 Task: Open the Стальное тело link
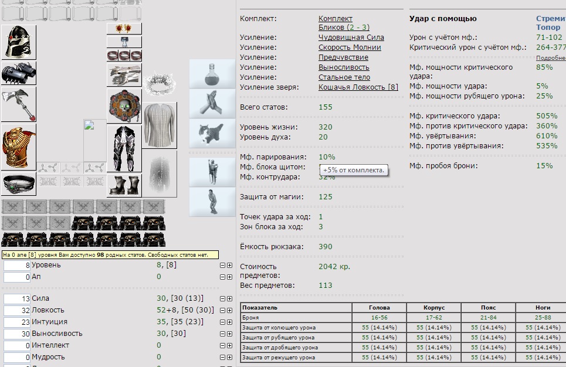[344, 77]
